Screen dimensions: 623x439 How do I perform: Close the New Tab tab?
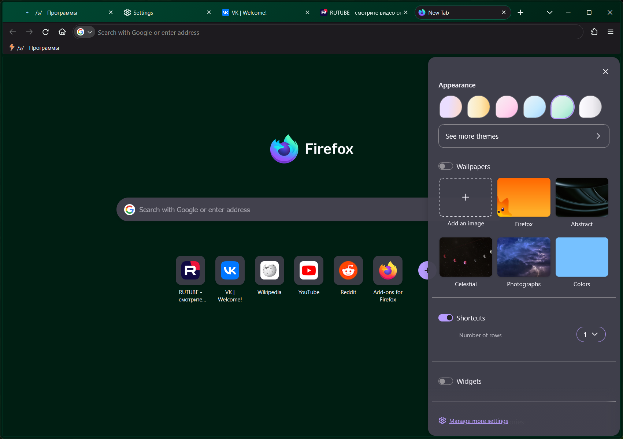504,12
